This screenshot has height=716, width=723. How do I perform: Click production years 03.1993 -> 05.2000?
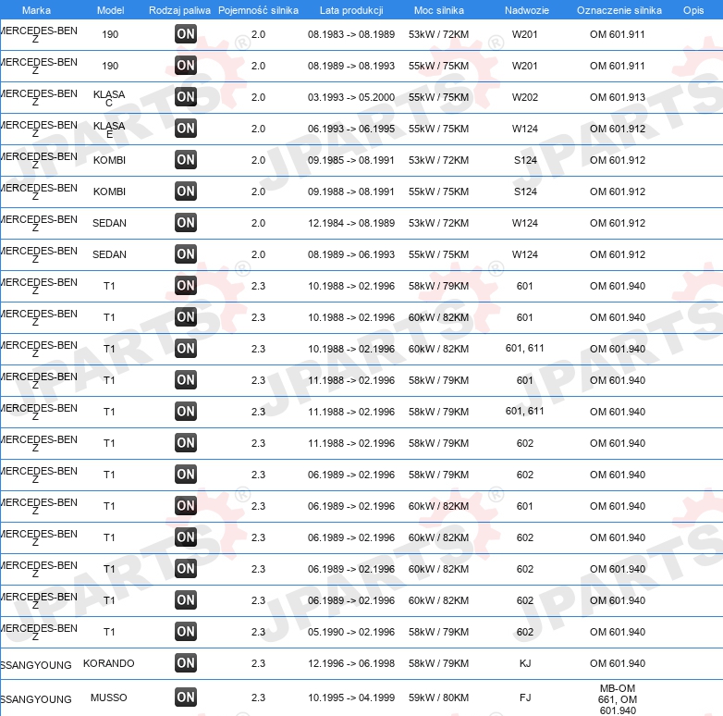[351, 97]
